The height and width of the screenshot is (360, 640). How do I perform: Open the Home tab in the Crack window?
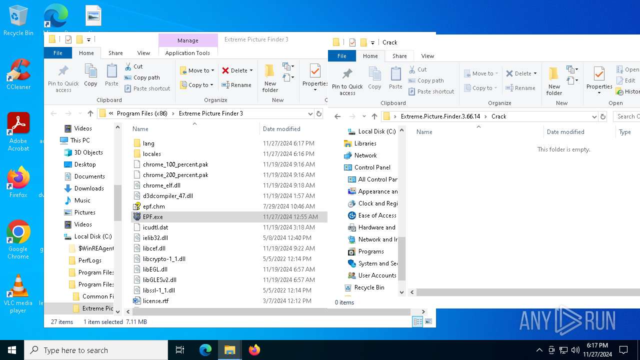pos(370,56)
